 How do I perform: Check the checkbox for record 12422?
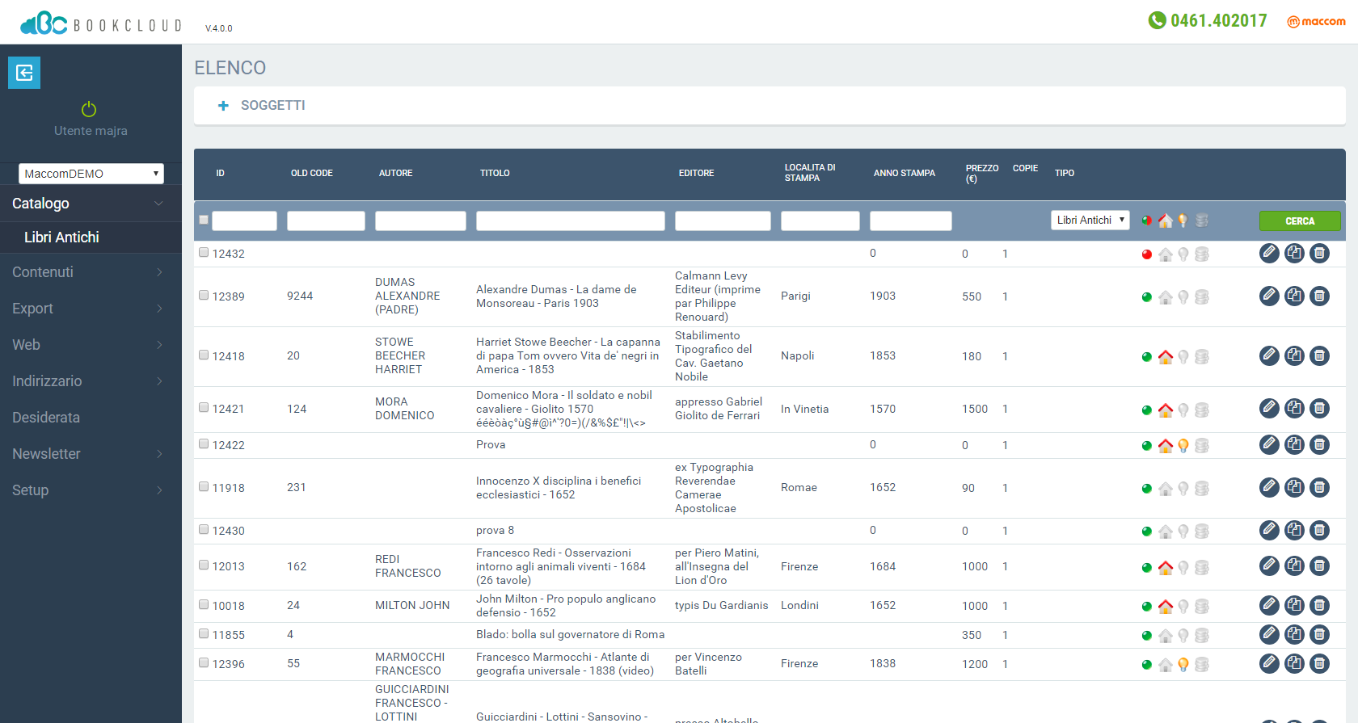(204, 443)
